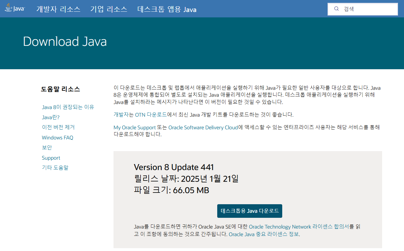404x251 pixels.
Task: Open the 'Java 8이 권장되는 이유' link
Action: pos(68,107)
